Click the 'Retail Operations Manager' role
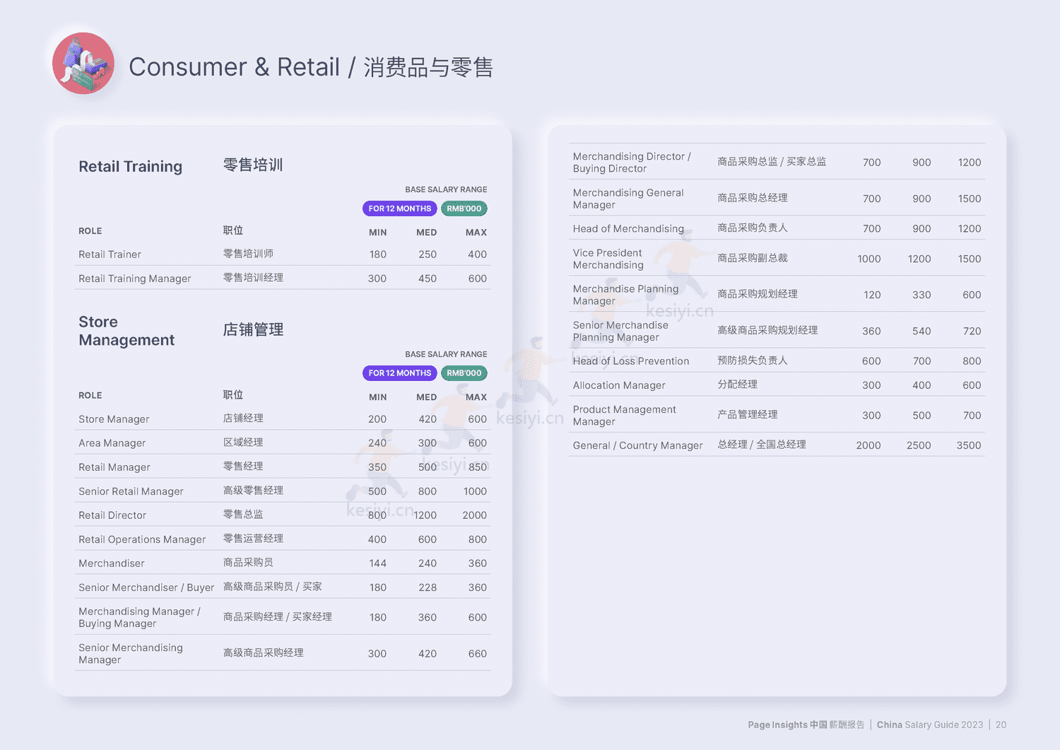The height and width of the screenshot is (750, 1060). pos(142,539)
